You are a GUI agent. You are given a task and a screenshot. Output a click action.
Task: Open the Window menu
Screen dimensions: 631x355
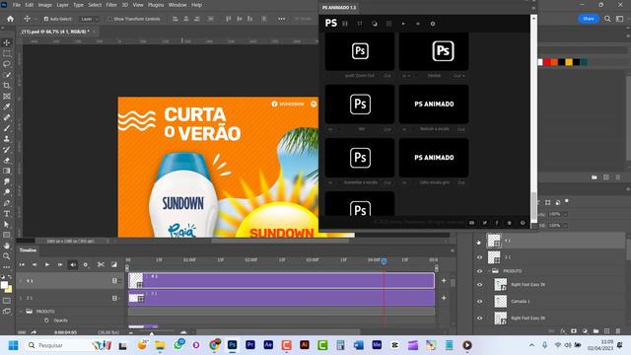tap(177, 5)
